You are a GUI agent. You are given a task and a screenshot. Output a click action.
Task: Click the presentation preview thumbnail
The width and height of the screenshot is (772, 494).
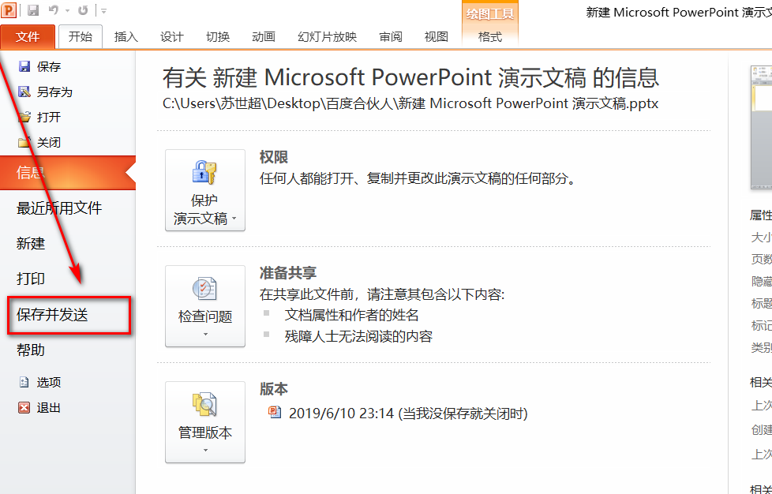click(x=761, y=127)
